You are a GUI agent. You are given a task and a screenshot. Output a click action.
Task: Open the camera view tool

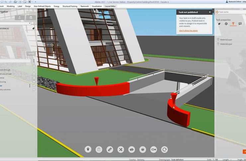tap(154, 149)
